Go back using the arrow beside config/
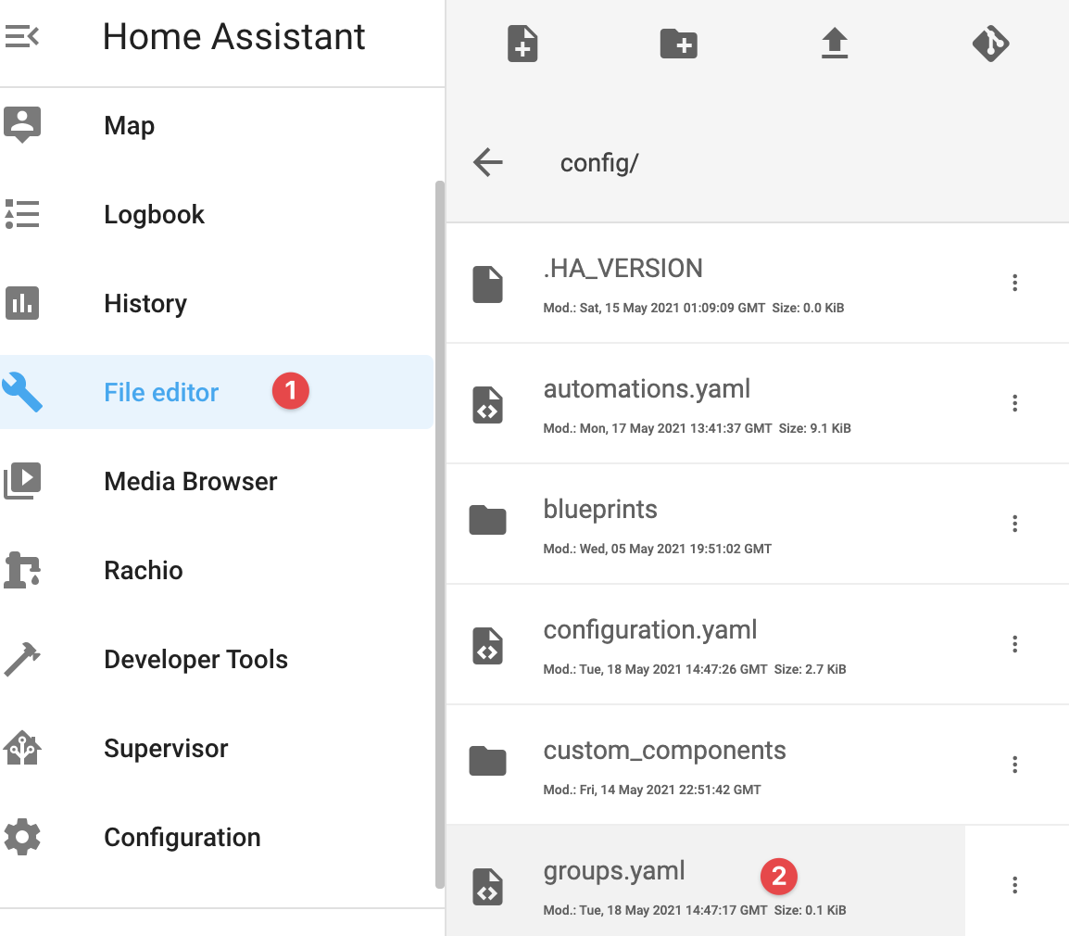This screenshot has height=936, width=1069. point(488,162)
